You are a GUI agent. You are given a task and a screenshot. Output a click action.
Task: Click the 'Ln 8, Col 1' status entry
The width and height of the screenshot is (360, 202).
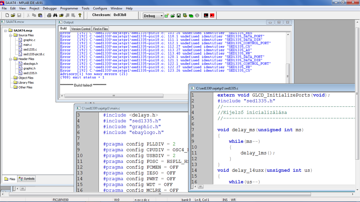pyautogui.click(x=201, y=200)
